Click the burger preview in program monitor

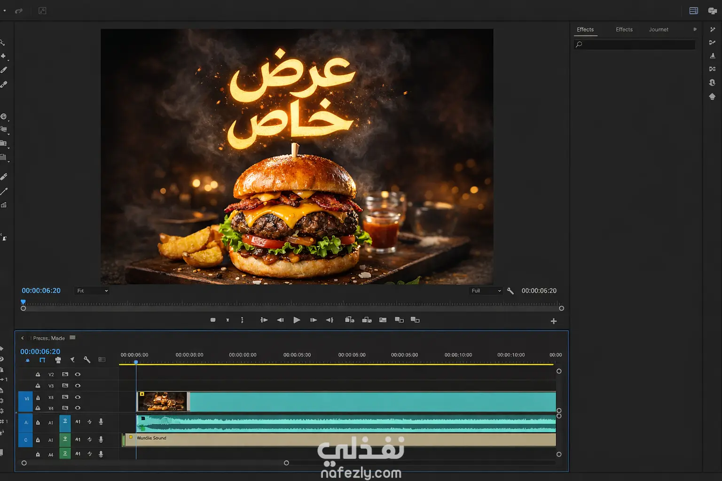(297, 156)
